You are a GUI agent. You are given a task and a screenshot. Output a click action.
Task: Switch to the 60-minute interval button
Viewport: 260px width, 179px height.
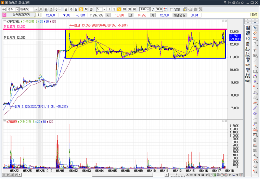(135, 9)
